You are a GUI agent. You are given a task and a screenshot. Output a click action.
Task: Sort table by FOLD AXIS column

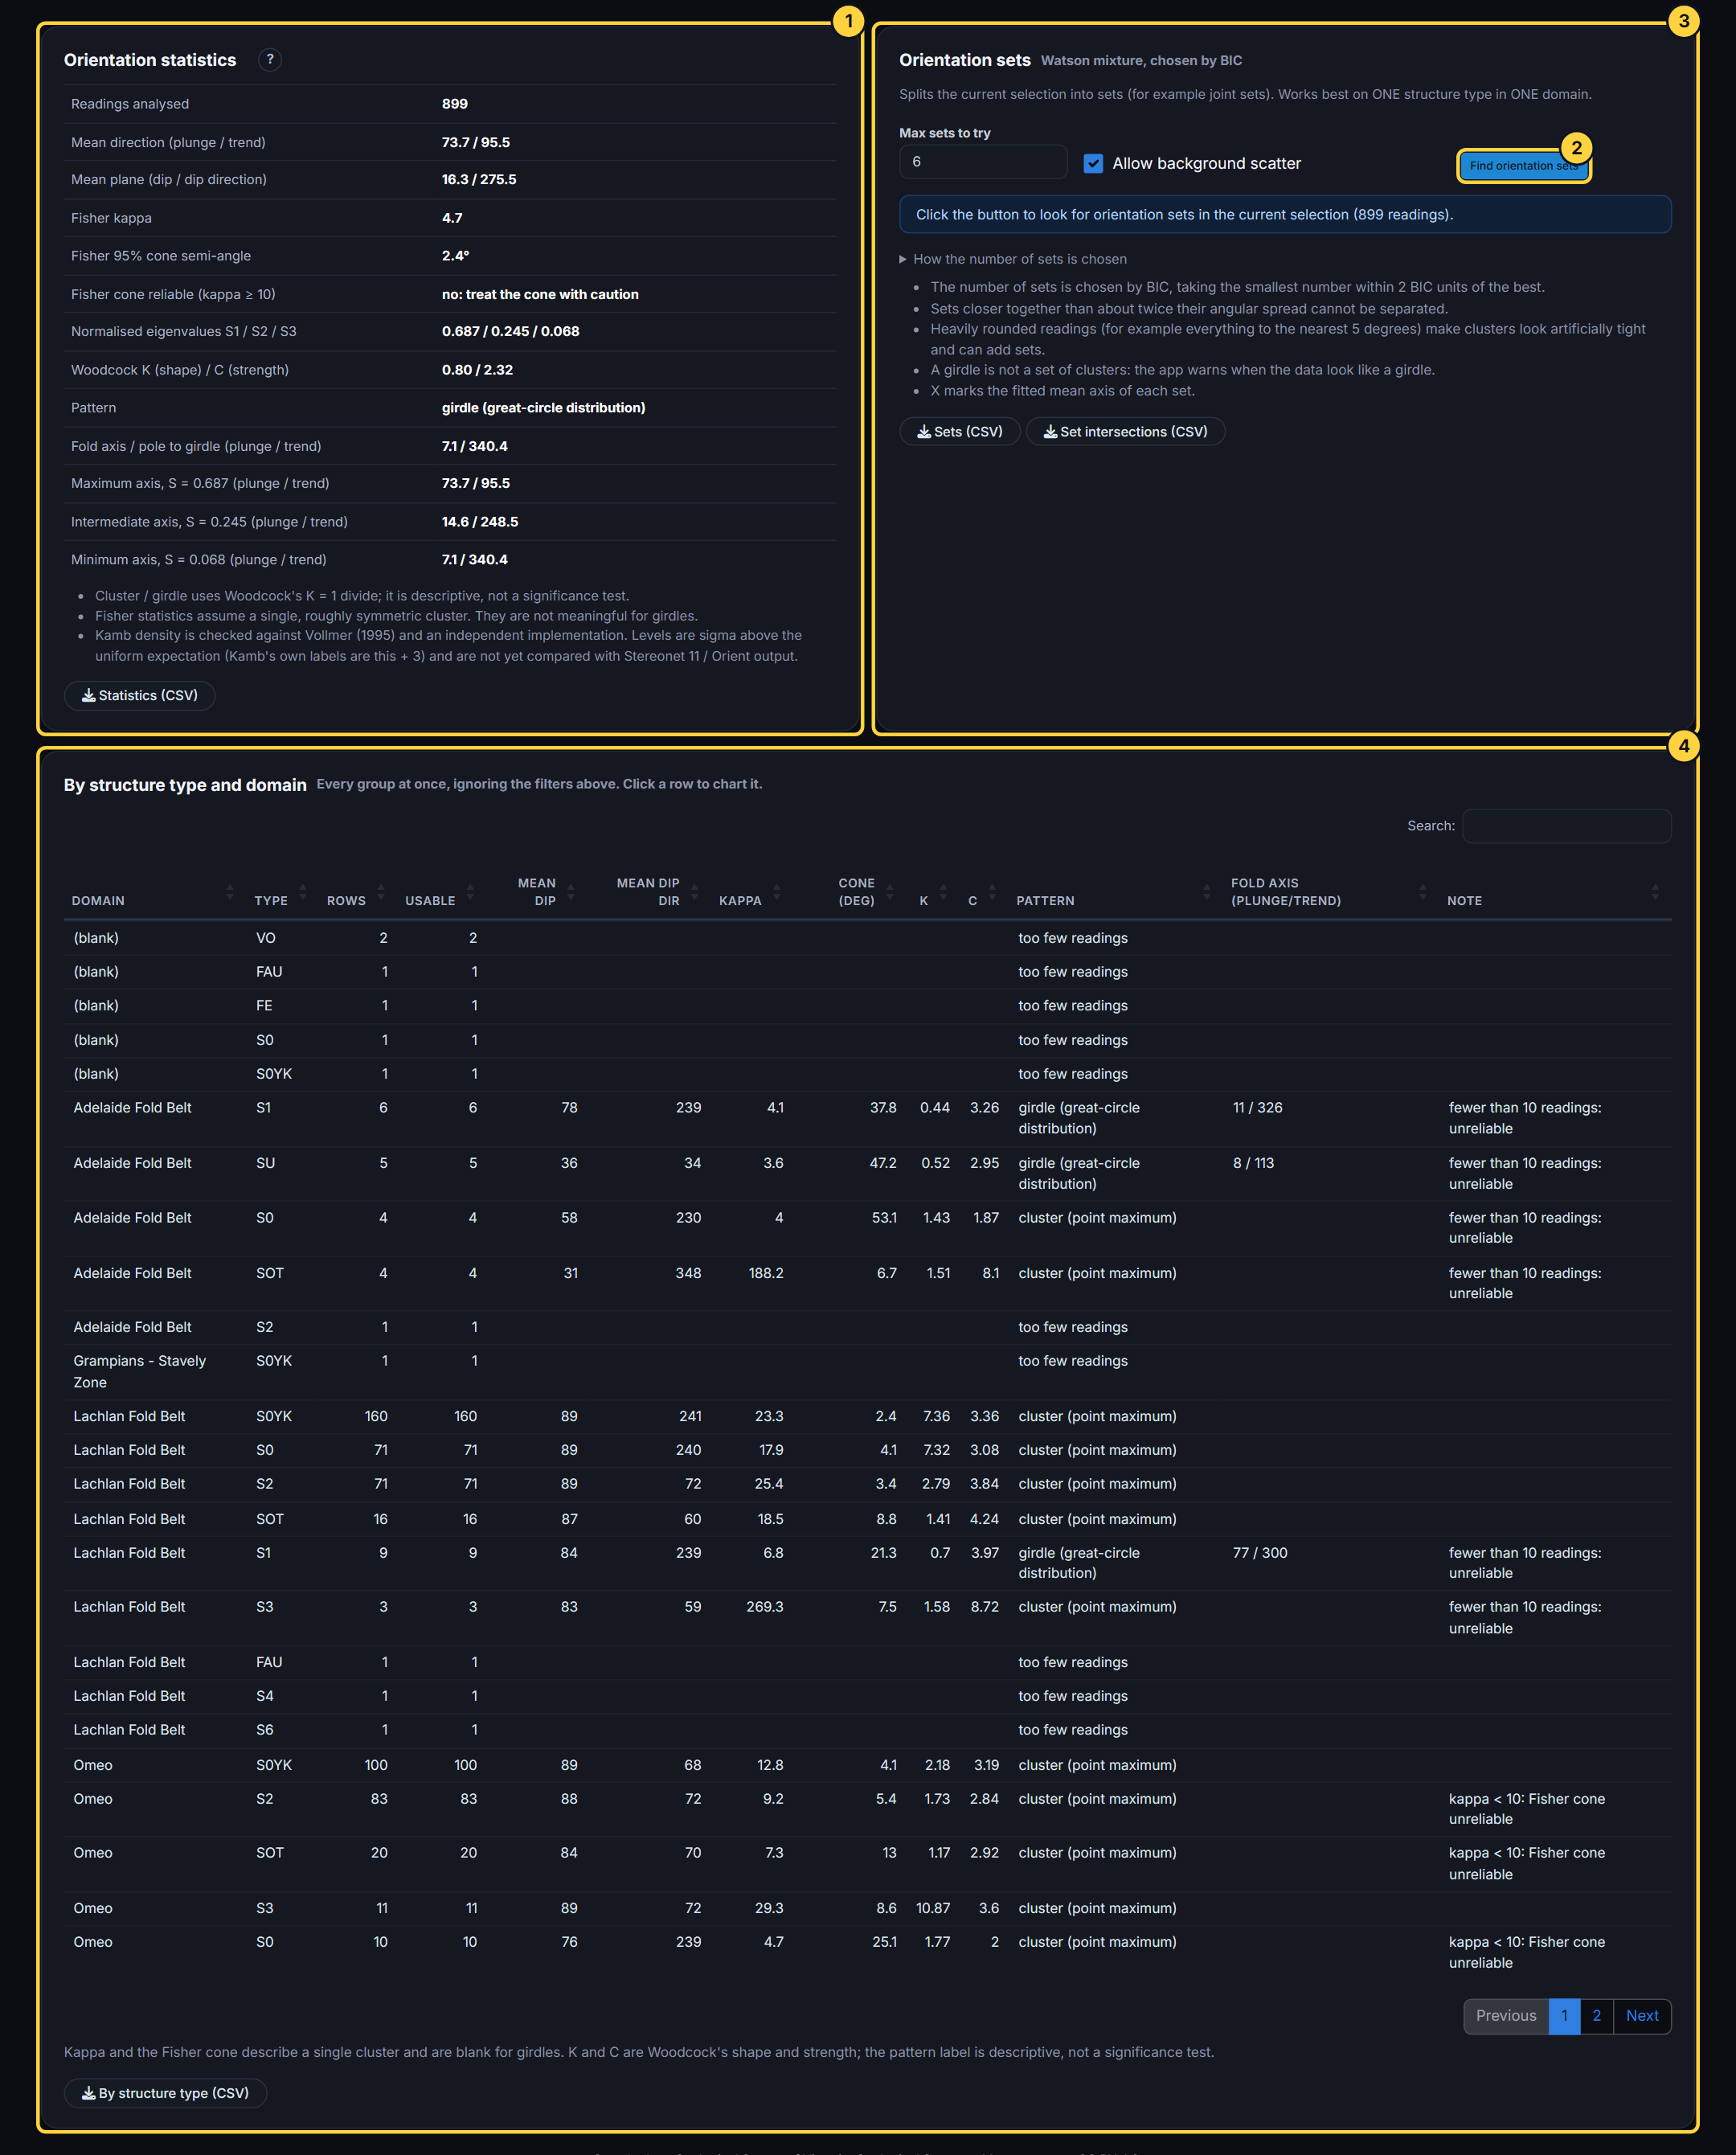pyautogui.click(x=1328, y=892)
